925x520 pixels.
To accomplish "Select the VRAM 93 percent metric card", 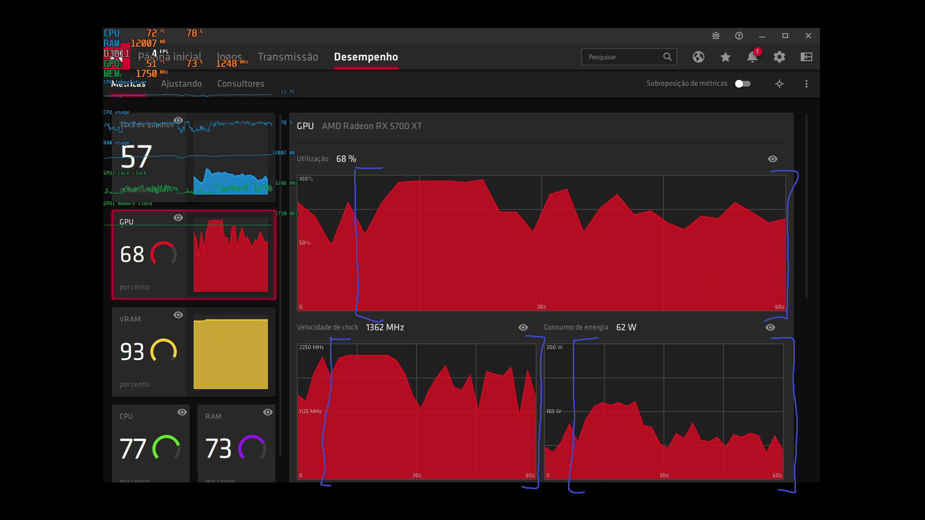I will click(x=194, y=352).
